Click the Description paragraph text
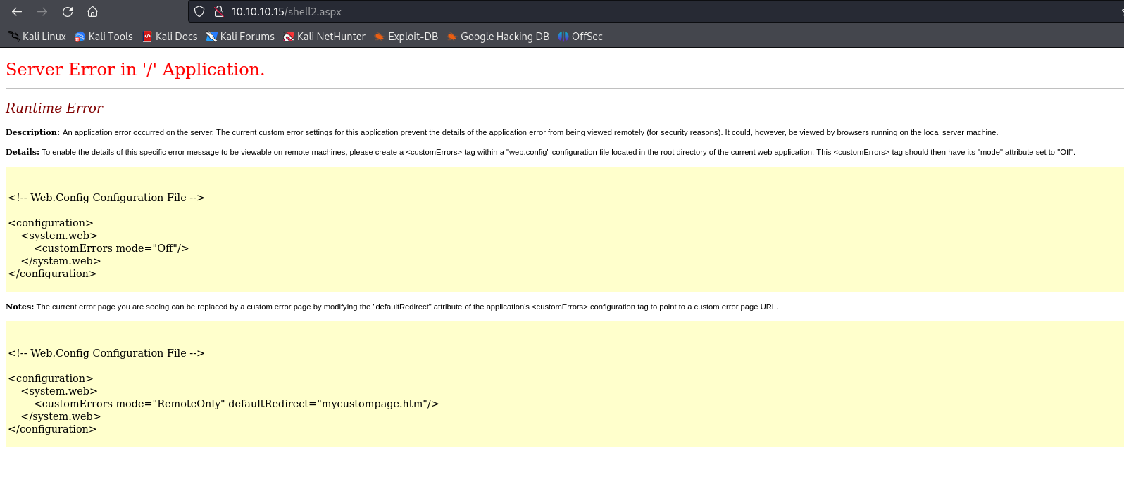Image resolution: width=1124 pixels, height=479 pixels. (528, 132)
